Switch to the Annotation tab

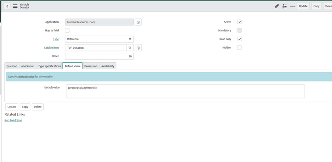coord(28,66)
